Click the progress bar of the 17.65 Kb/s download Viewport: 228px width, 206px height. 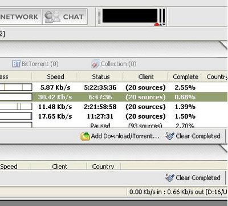click(16, 116)
